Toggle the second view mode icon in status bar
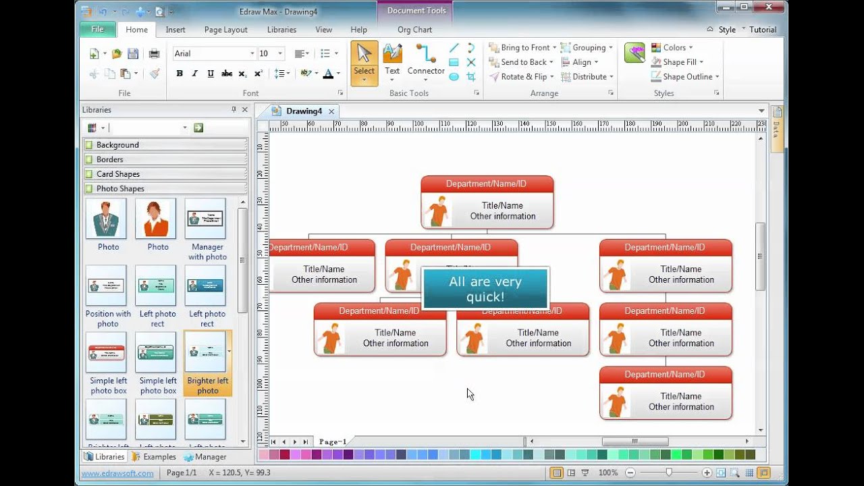864x486 pixels. (x=572, y=473)
